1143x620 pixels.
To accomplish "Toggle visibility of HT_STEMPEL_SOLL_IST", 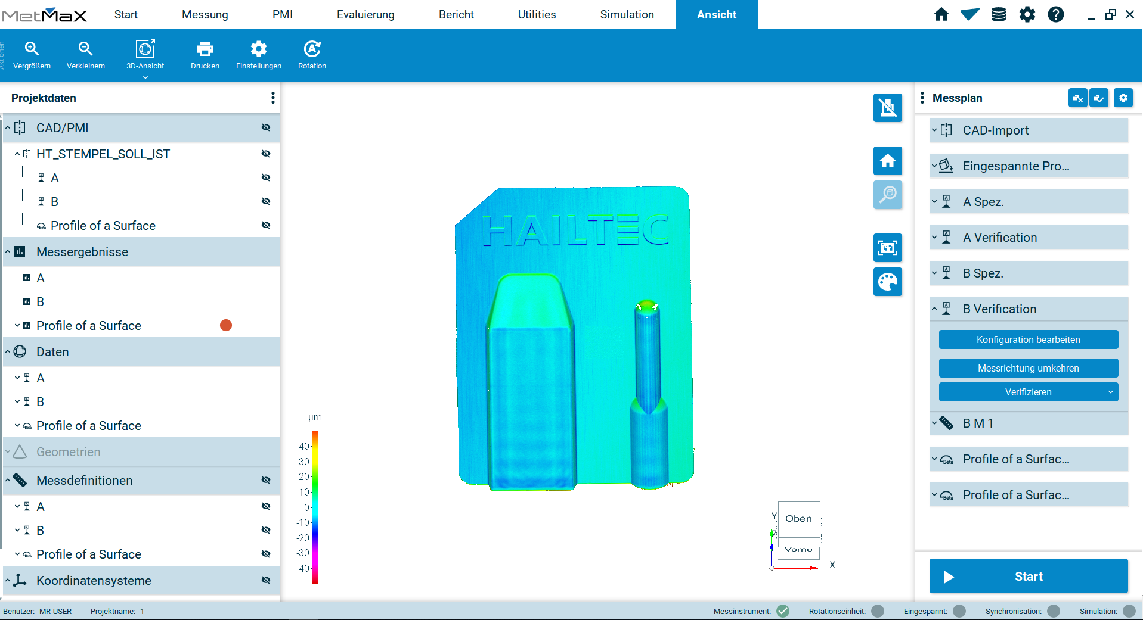I will click(266, 154).
